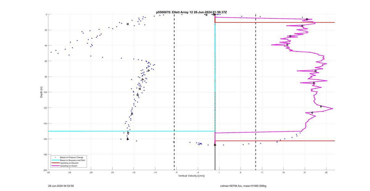Click the y-axis tick label '60'
Screen dimensions: 370x191
[45, 61]
